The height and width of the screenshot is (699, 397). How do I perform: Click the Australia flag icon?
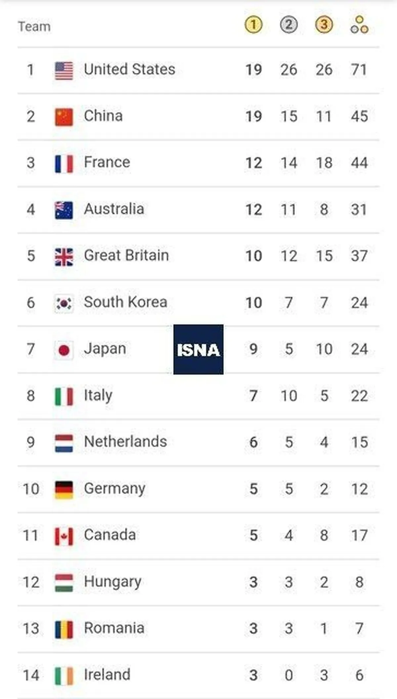[x=64, y=210]
